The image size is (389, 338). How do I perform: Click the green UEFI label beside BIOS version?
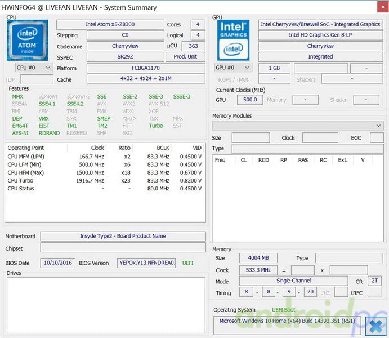pos(188,263)
